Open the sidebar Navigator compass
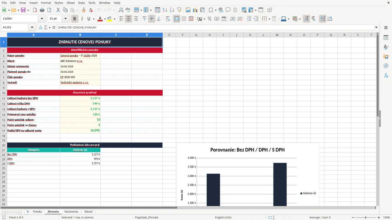 (386, 66)
